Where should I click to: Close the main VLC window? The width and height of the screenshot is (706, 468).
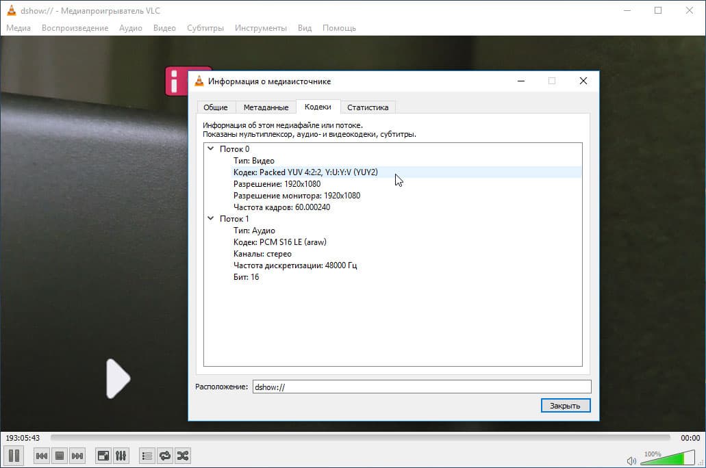point(690,10)
